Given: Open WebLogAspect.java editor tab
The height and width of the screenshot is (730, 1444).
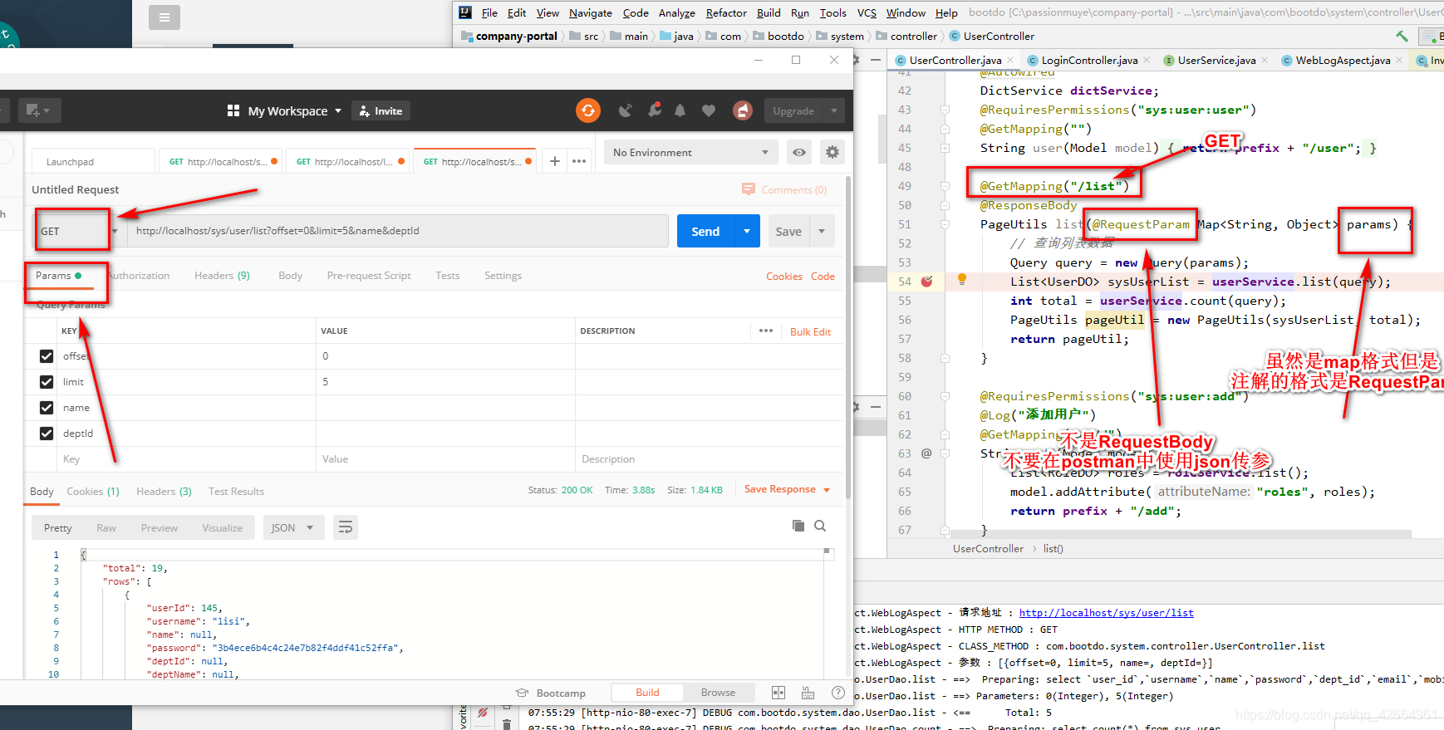Looking at the screenshot, I should tap(1341, 60).
